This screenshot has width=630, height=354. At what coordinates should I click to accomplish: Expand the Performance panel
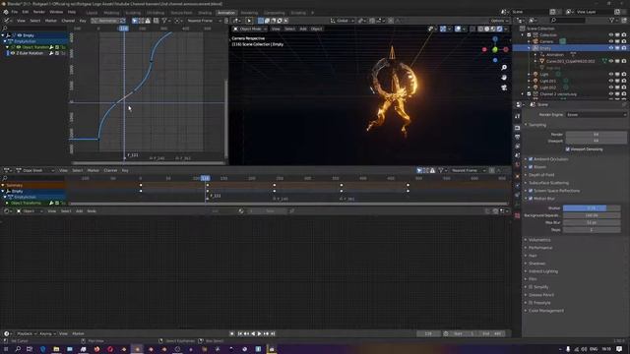point(540,248)
